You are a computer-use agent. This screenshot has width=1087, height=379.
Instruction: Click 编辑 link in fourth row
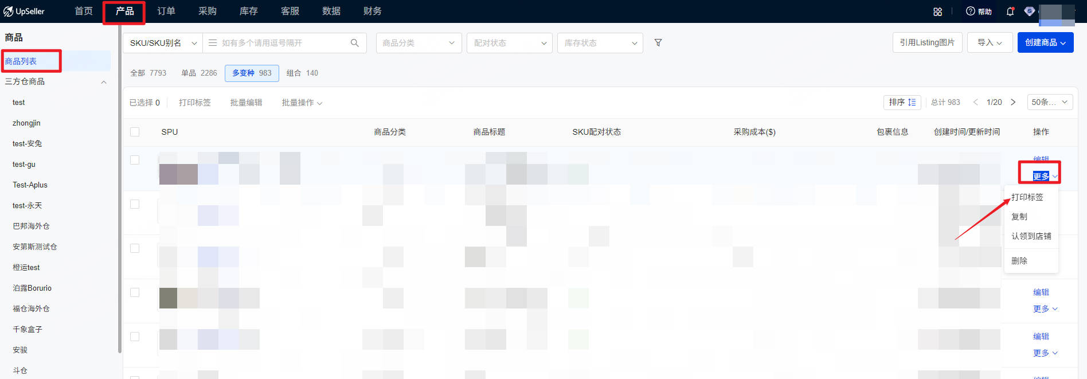(x=1041, y=292)
